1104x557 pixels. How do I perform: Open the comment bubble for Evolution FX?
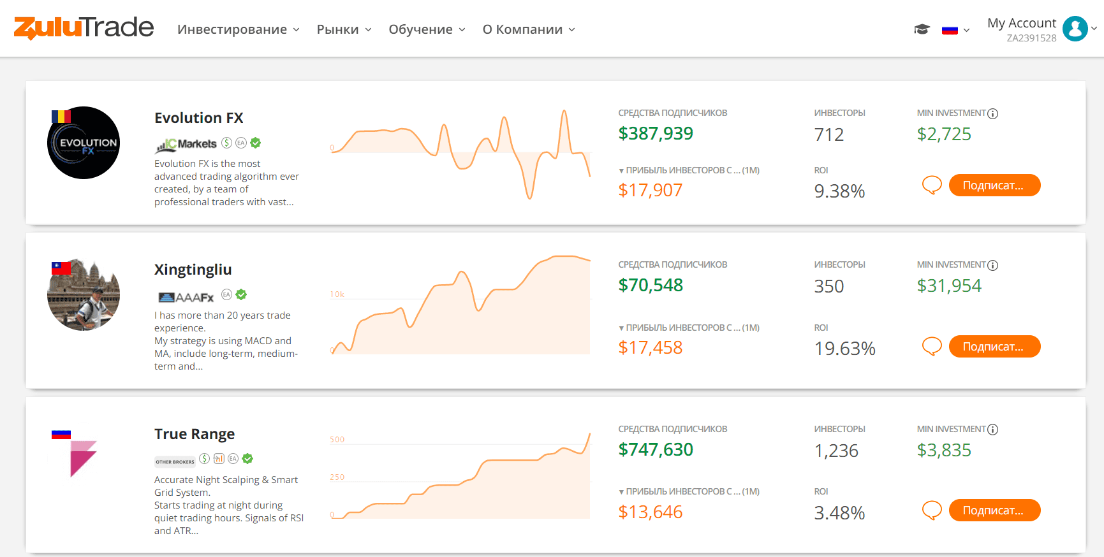[x=932, y=185]
